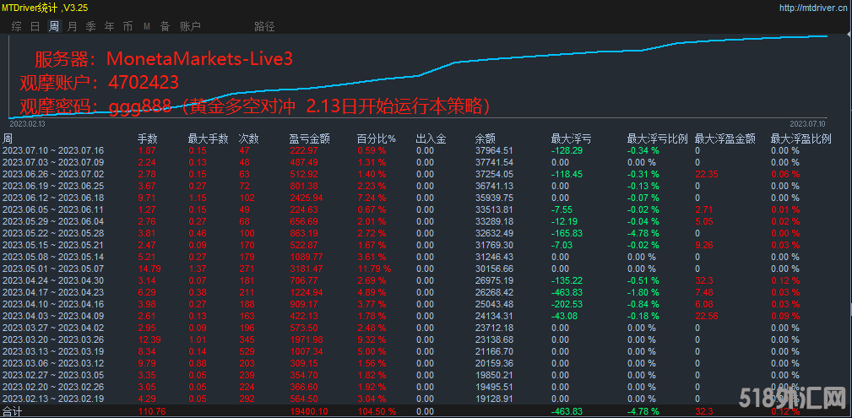Click the 手数 column header
Screen dimensions: 852x418
148,138
